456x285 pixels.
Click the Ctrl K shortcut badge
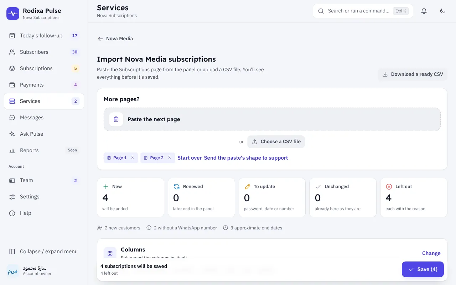coord(401,11)
